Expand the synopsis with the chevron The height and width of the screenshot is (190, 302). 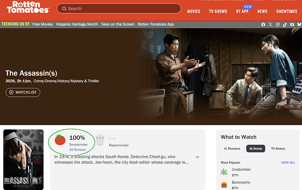point(197,157)
